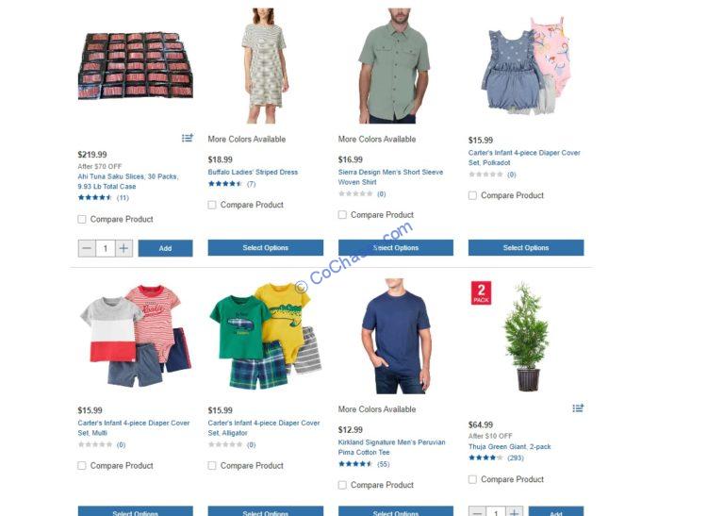
Task: Select Options for Carter's Polkadot set
Action: [526, 248]
